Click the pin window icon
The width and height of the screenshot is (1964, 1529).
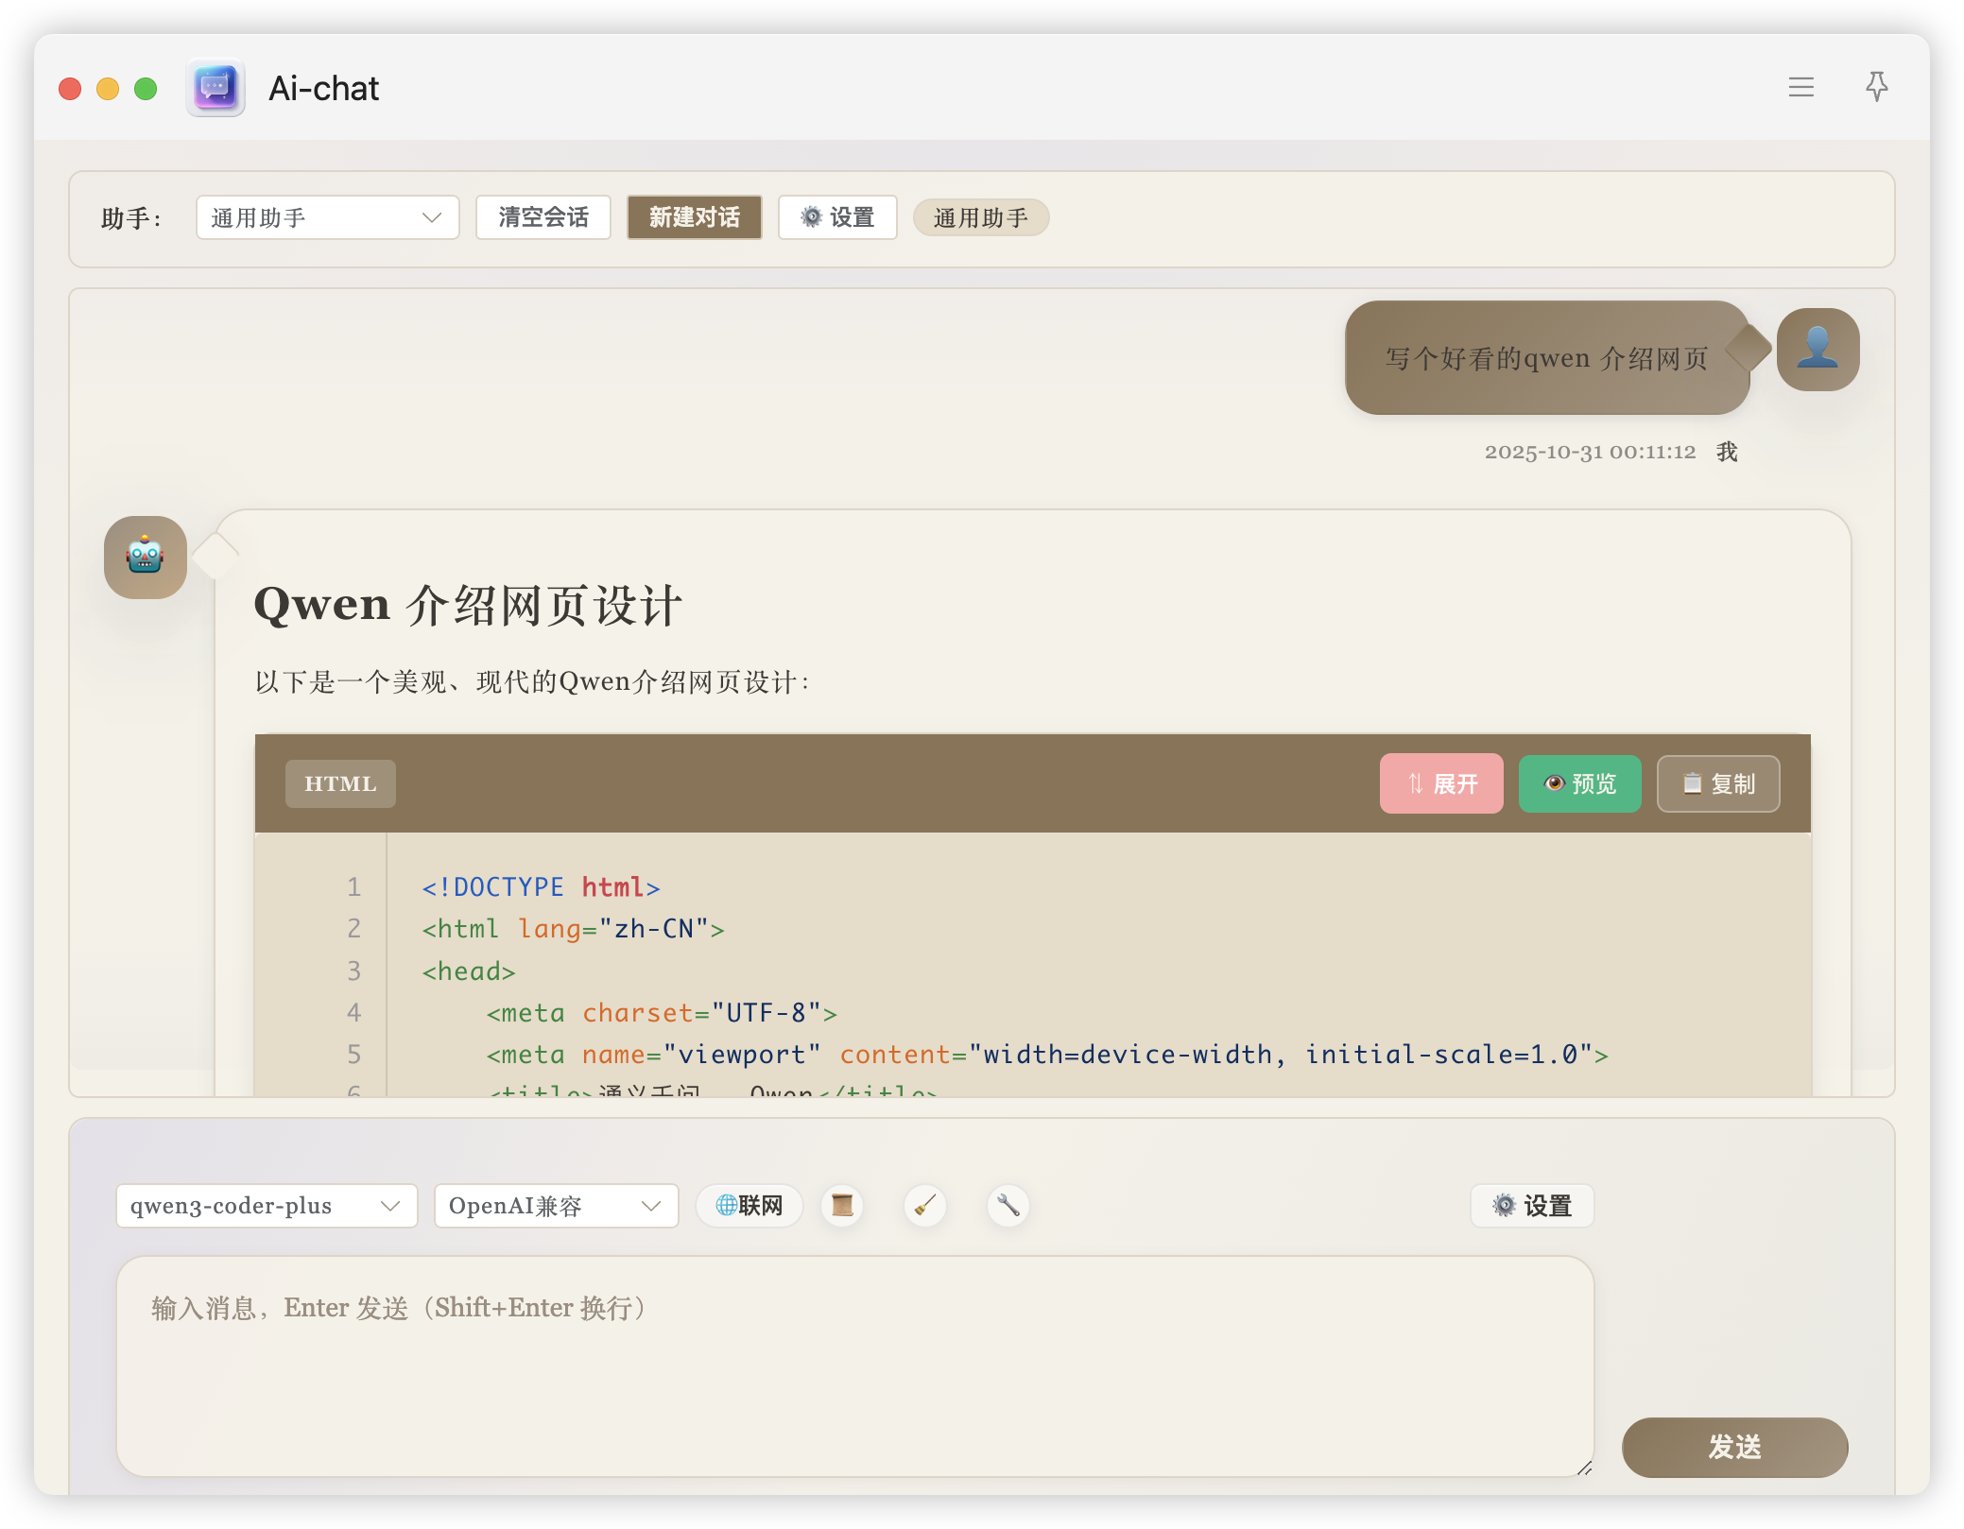coord(1876,87)
